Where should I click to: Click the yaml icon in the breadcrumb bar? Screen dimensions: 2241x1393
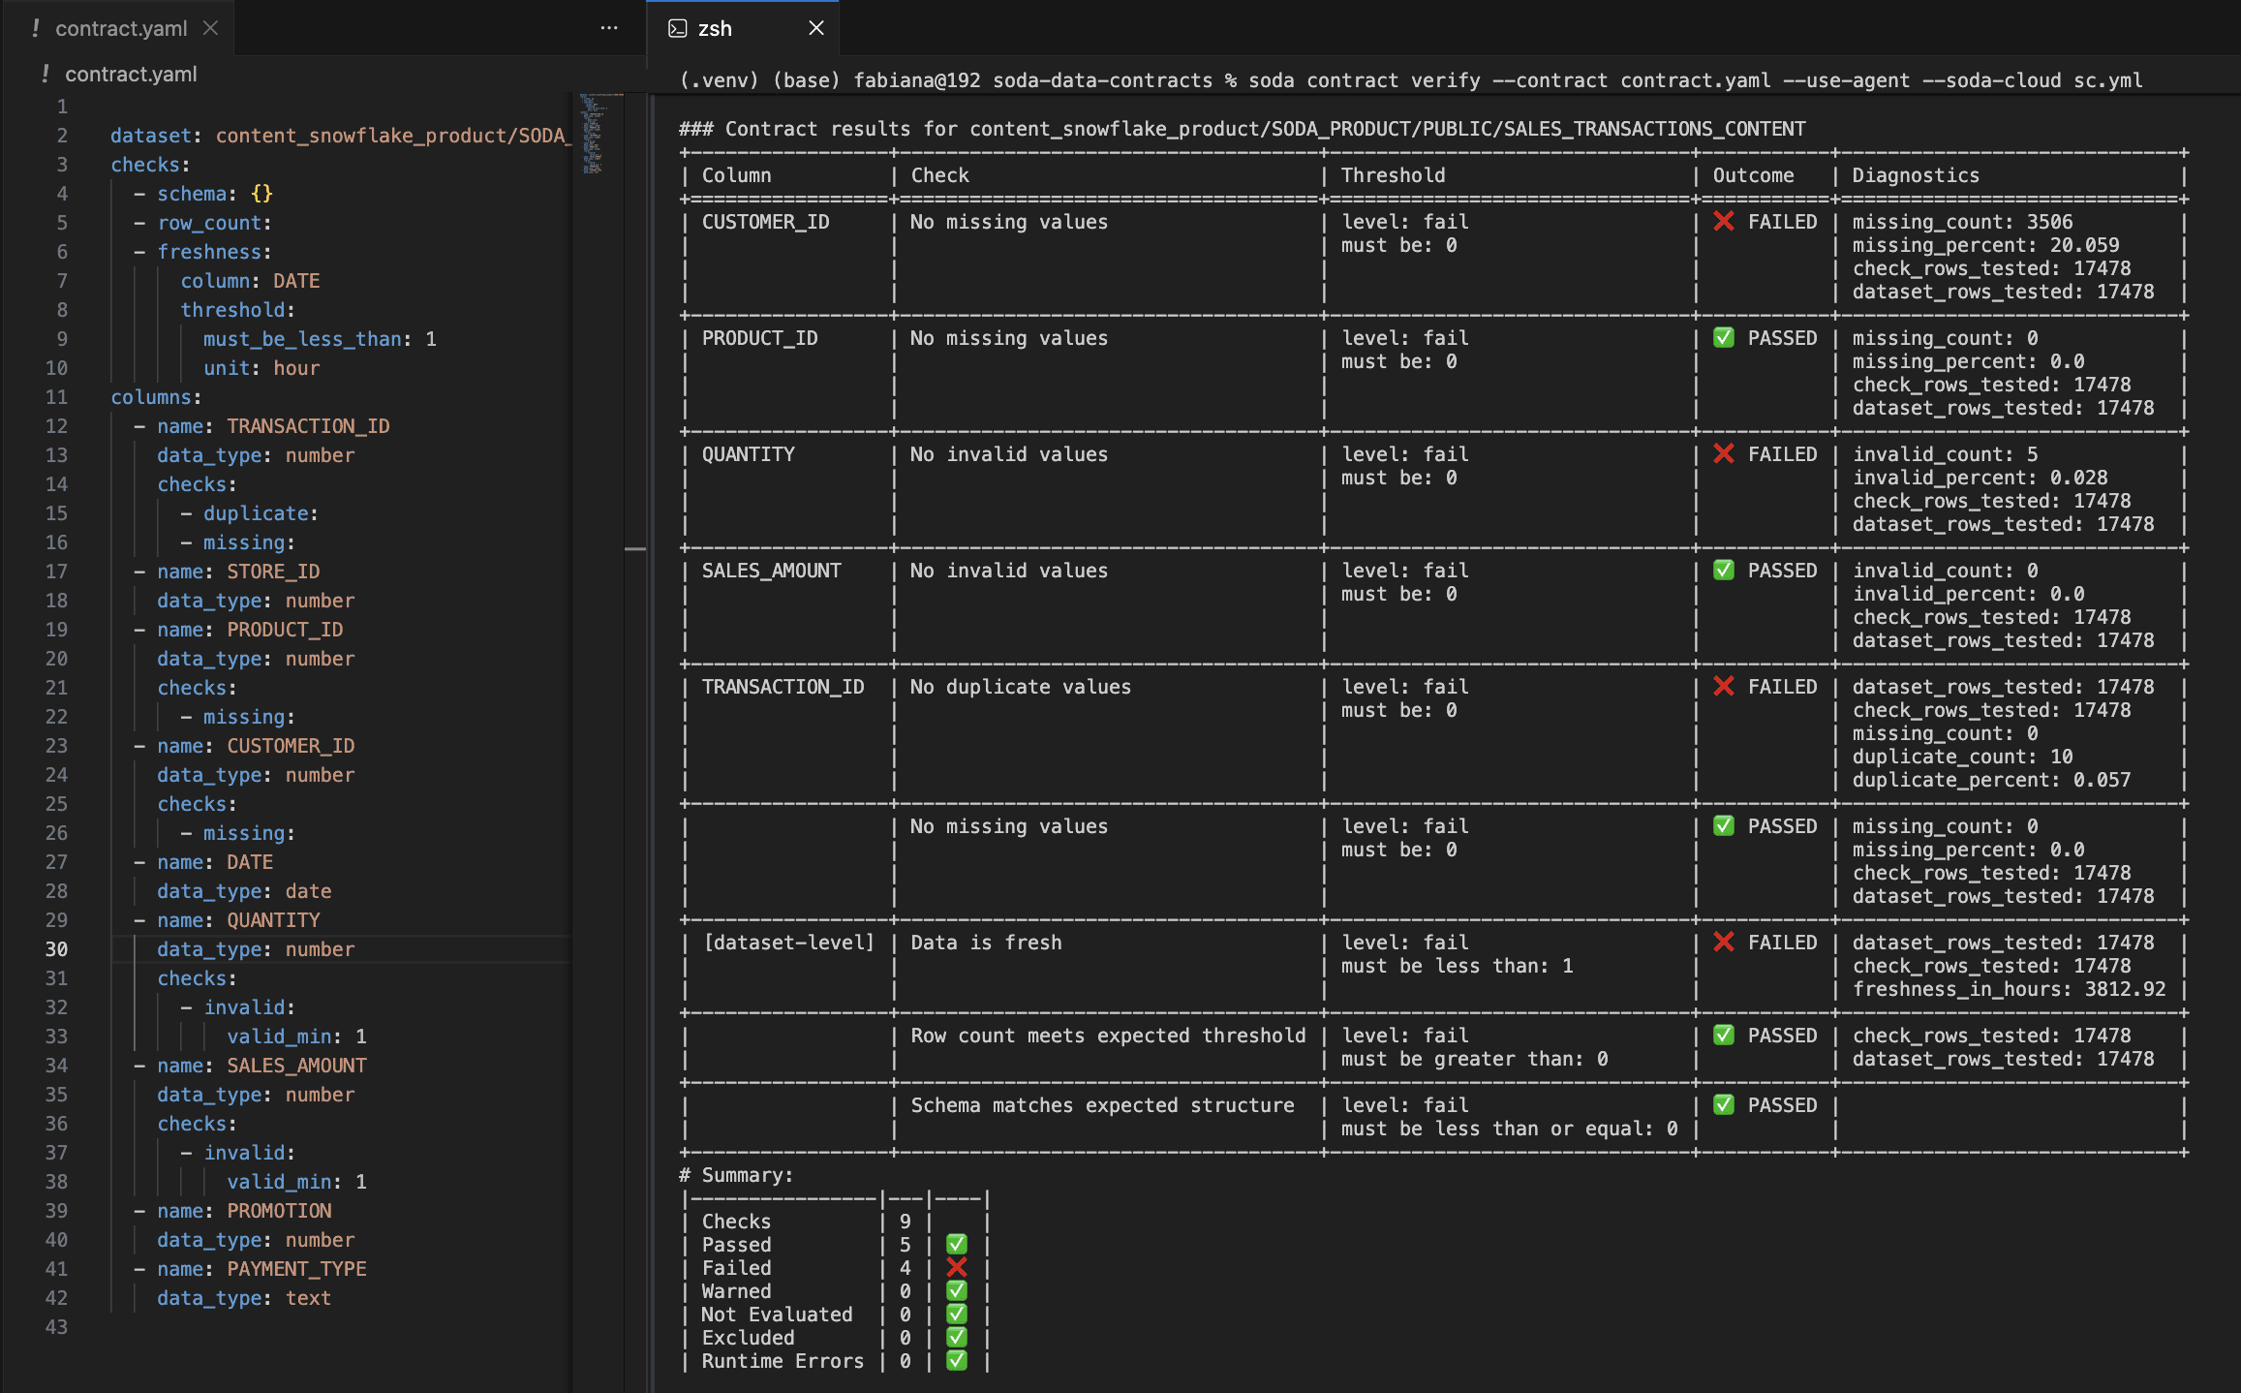pyautogui.click(x=46, y=74)
